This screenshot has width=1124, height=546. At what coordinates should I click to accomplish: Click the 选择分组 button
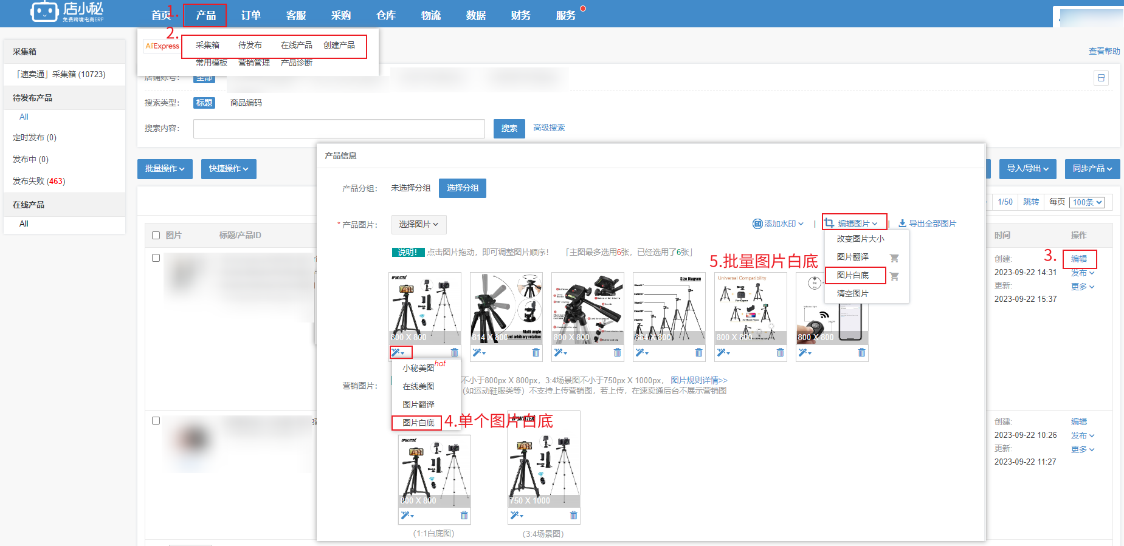click(x=463, y=188)
